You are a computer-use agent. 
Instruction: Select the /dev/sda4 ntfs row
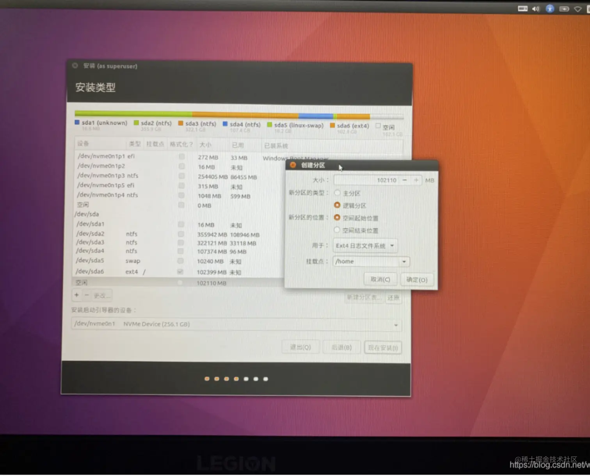point(179,251)
